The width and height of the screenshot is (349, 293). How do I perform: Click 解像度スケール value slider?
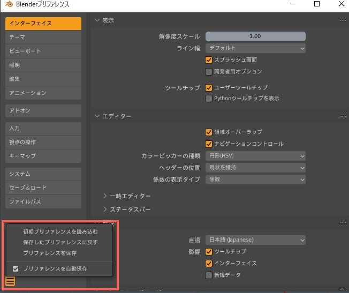[255, 36]
